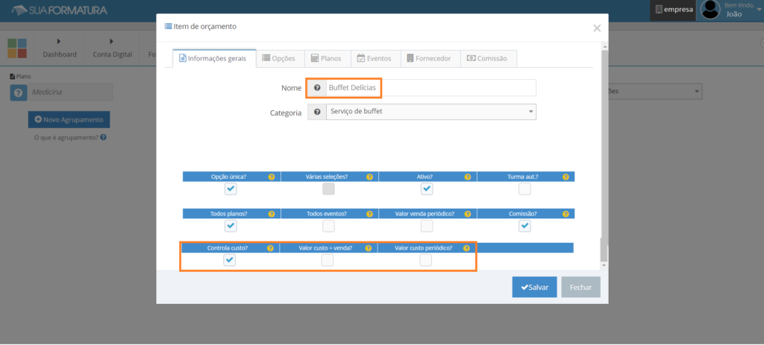This screenshot has width=764, height=345.
Task: Click the help icon beside Categoria dropdown
Action: pos(317,112)
